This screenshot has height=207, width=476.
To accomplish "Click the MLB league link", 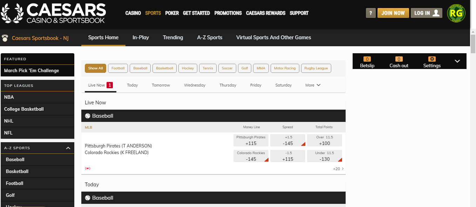I will point(88,127).
